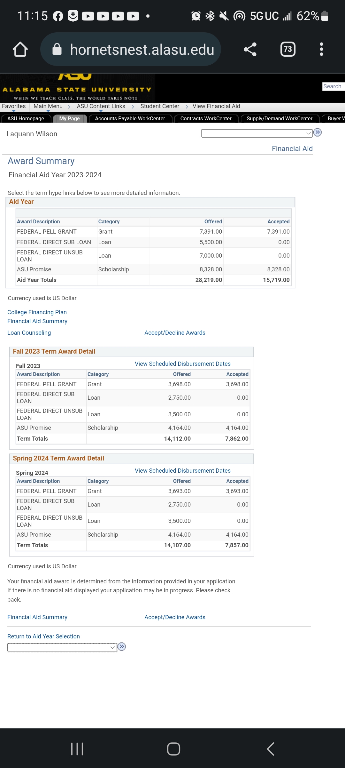Tap the hornetsnest.alasu.edu address bar

(131, 49)
